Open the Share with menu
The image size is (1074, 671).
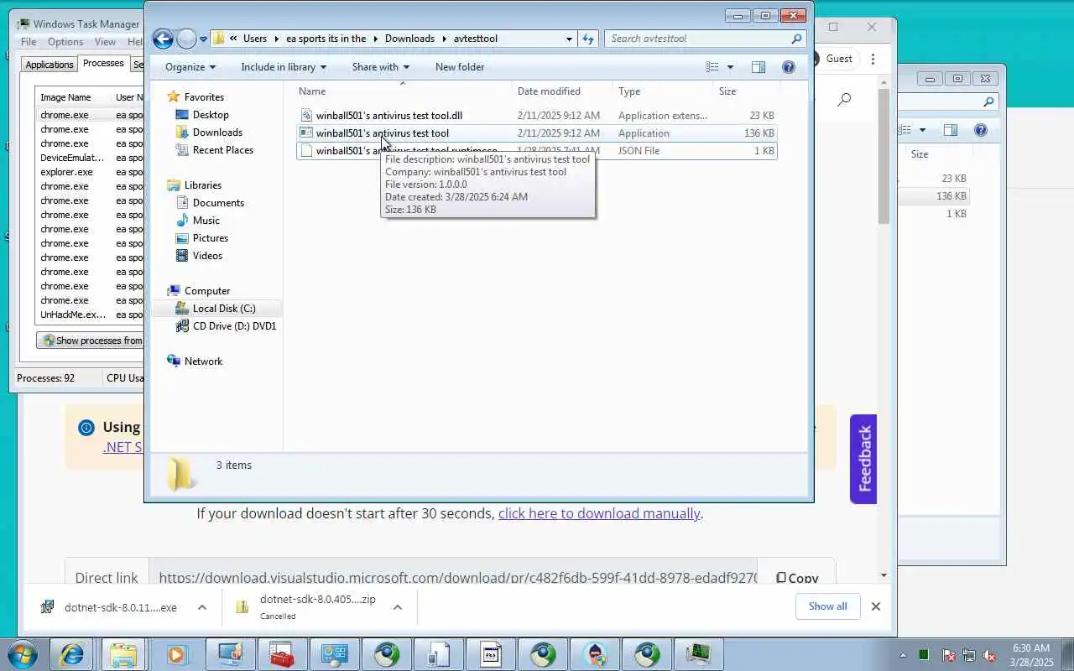(x=381, y=67)
